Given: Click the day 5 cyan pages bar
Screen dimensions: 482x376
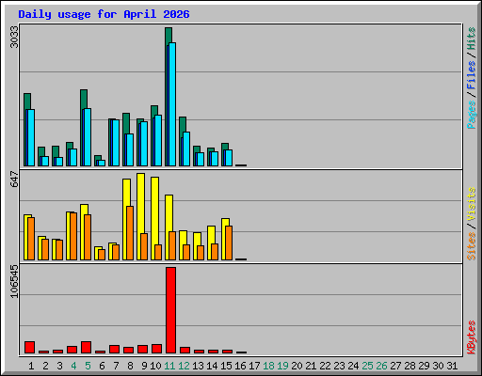Looking at the screenshot, I should pos(88,137).
